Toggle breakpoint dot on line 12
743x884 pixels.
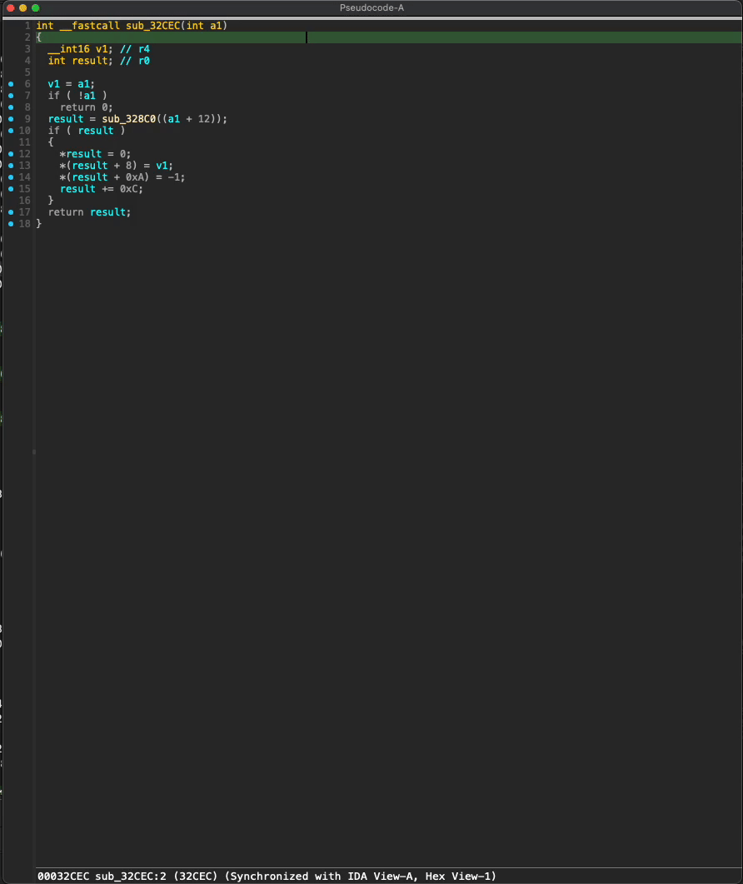click(11, 154)
